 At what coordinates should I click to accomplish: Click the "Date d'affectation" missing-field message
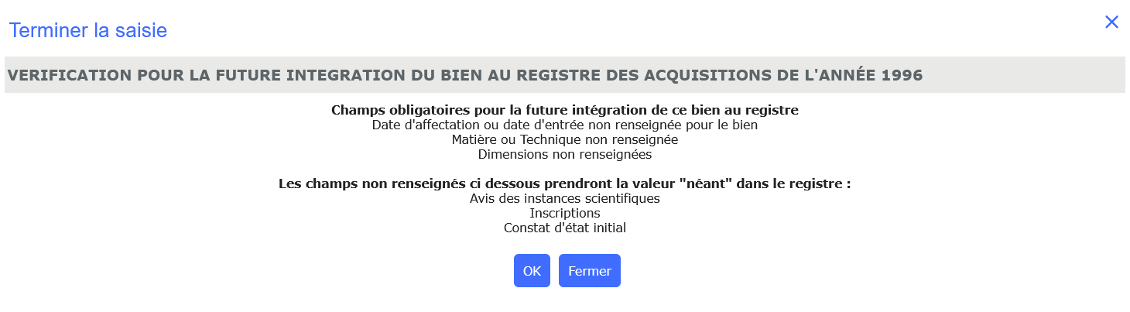click(564, 125)
